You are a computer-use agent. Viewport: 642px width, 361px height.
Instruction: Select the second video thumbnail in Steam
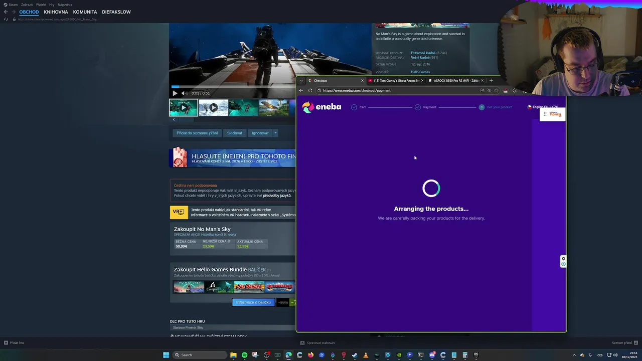pyautogui.click(x=214, y=107)
